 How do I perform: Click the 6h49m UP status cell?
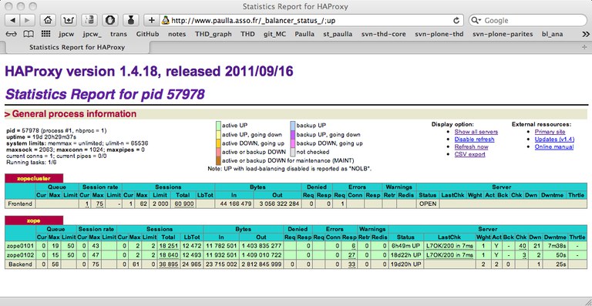pyautogui.click(x=406, y=246)
